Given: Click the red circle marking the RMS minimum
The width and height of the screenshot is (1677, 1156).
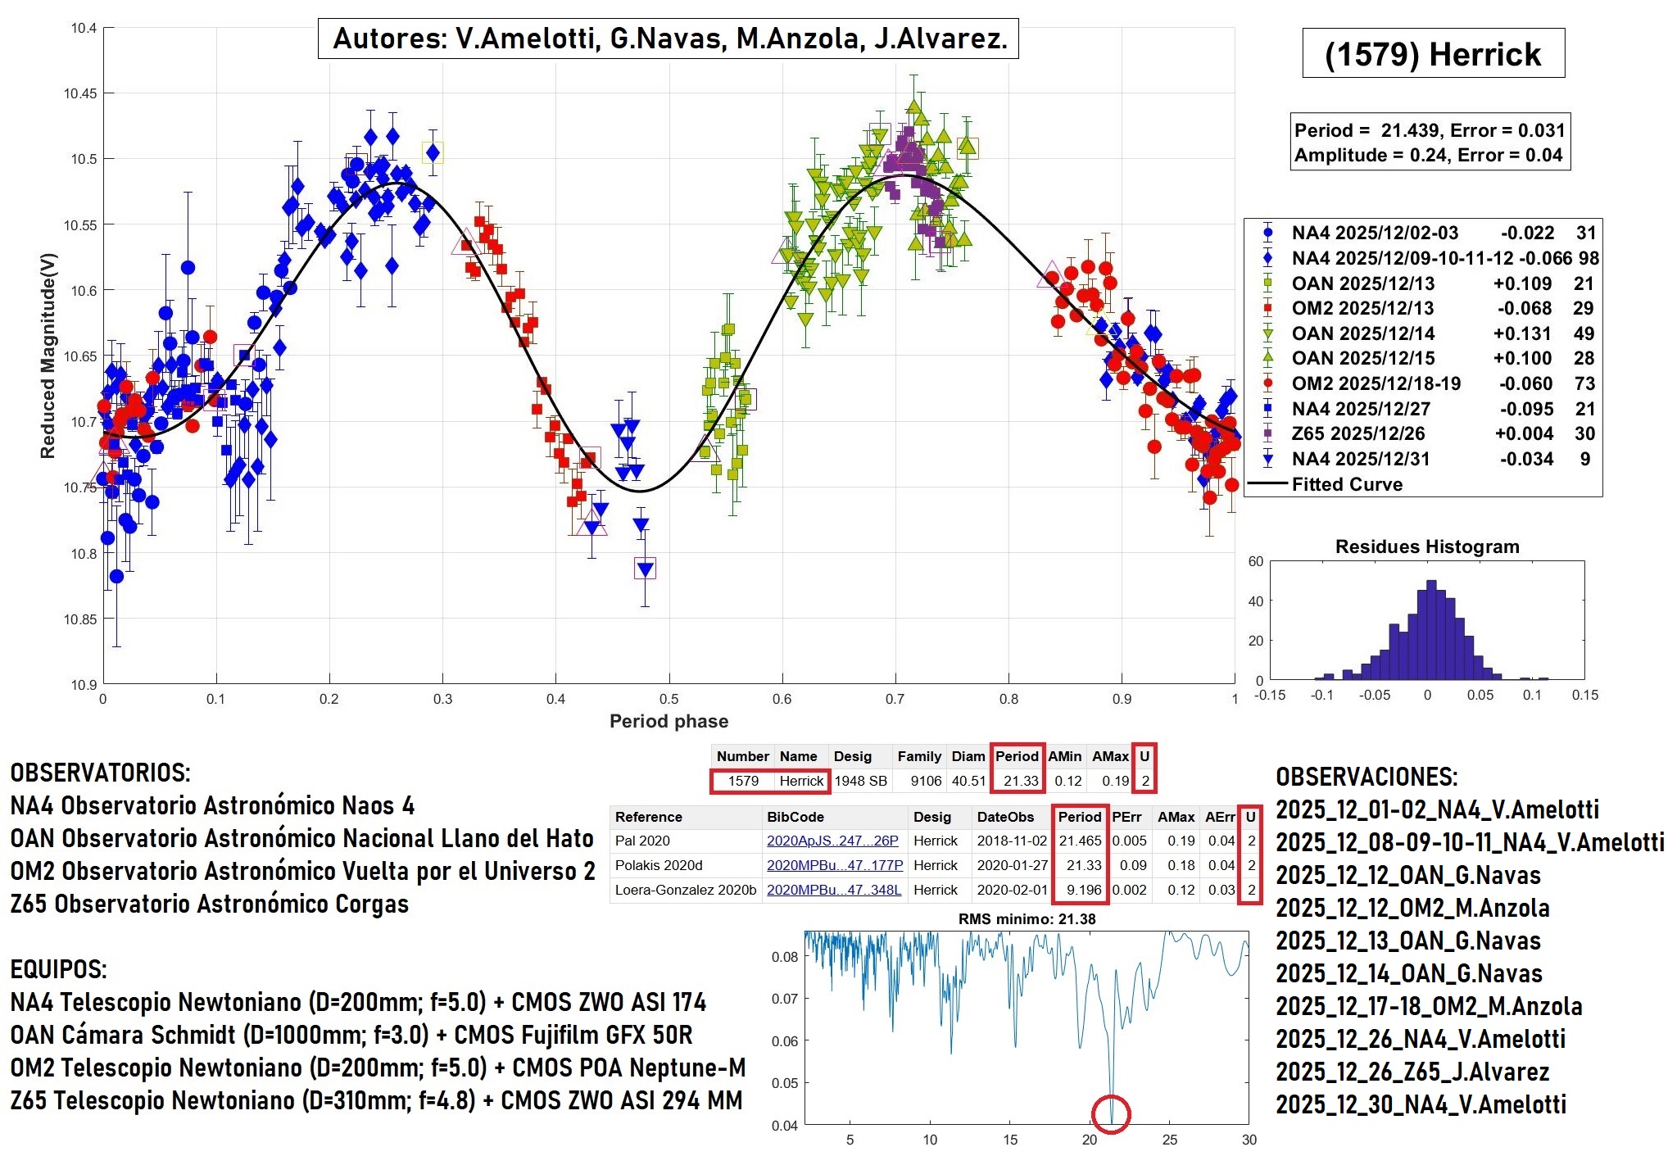Looking at the screenshot, I should (x=1111, y=1113).
